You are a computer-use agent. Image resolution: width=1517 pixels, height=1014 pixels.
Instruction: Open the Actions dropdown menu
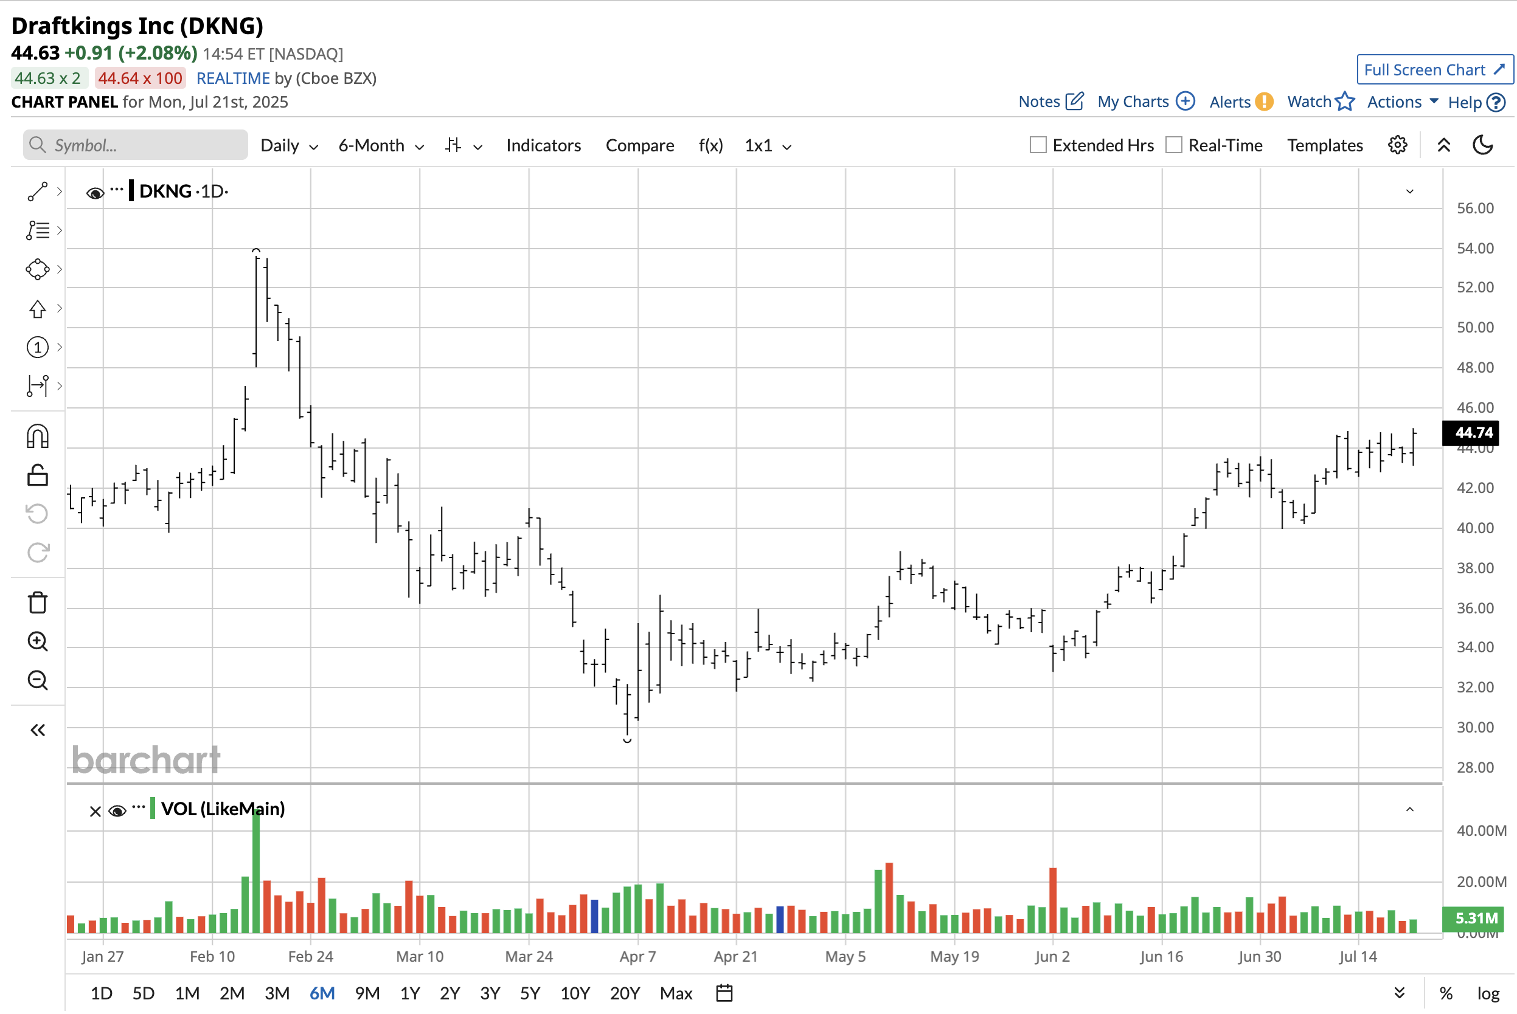(1403, 102)
